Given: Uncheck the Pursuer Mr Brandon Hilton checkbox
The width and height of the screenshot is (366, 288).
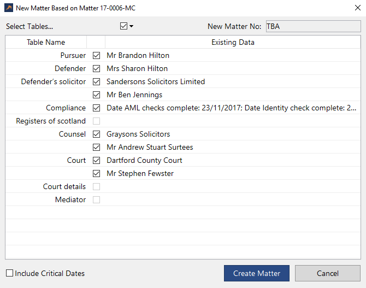Looking at the screenshot, I should (97, 55).
